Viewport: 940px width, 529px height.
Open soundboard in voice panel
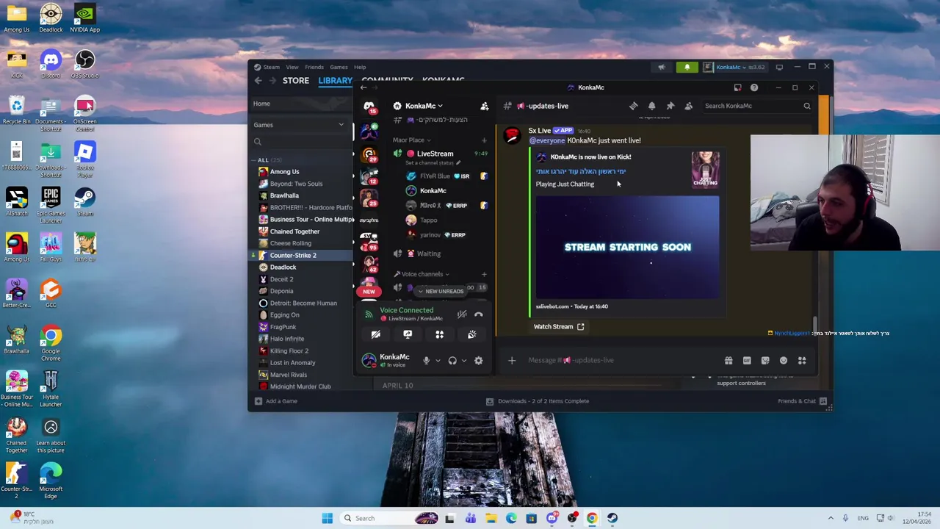[x=471, y=335]
